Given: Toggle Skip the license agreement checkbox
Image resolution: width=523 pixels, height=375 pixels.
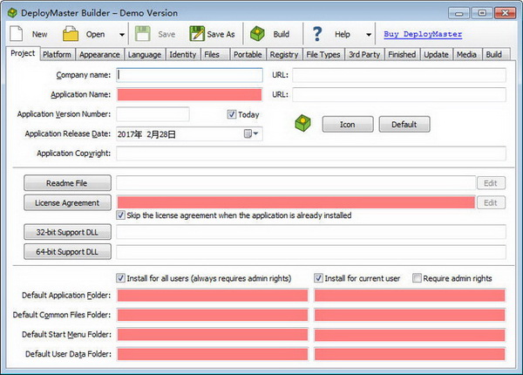Looking at the screenshot, I should (121, 215).
